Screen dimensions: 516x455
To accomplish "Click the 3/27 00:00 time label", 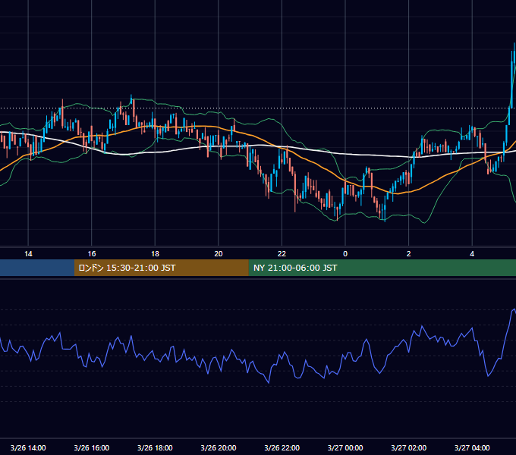I will (345, 447).
